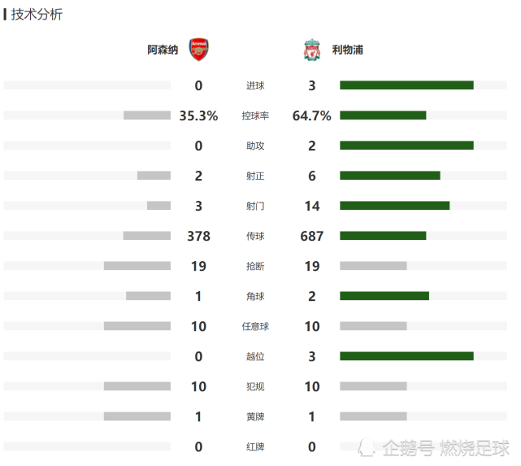The width and height of the screenshot is (521, 466).
Task: Click Liverpool's green 进球 bar
Action: tap(406, 85)
